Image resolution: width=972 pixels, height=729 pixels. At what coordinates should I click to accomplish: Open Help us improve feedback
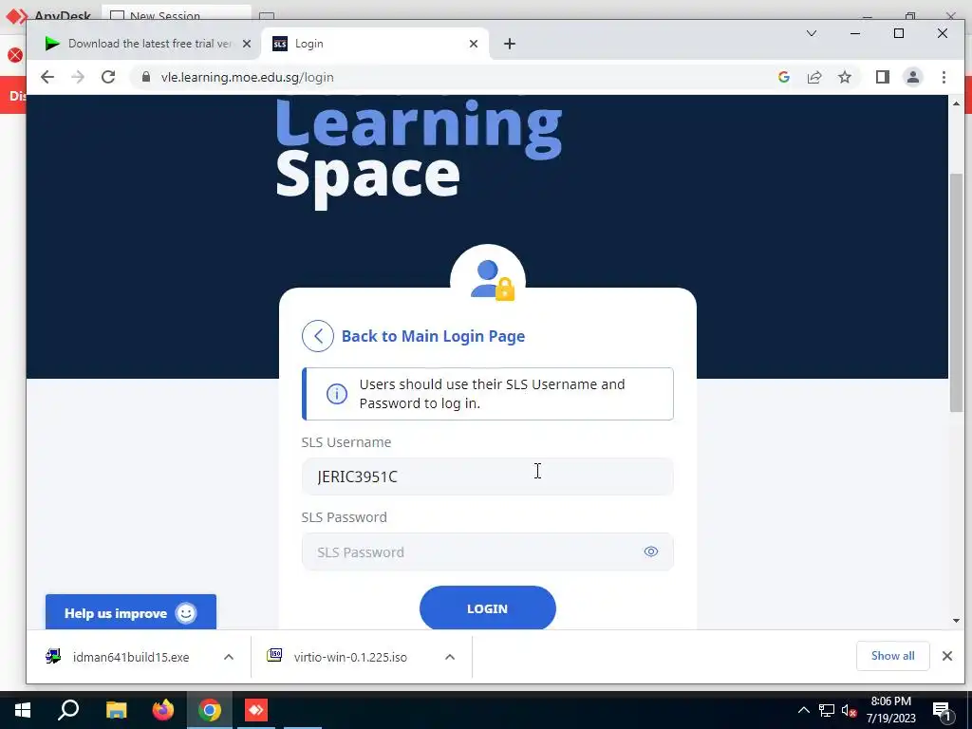pyautogui.click(x=131, y=612)
